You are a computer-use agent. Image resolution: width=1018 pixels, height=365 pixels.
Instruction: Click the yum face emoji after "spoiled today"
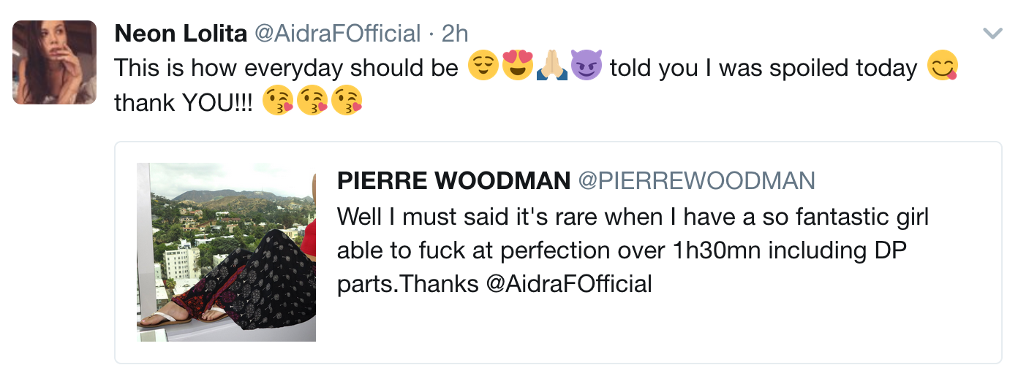[943, 67]
